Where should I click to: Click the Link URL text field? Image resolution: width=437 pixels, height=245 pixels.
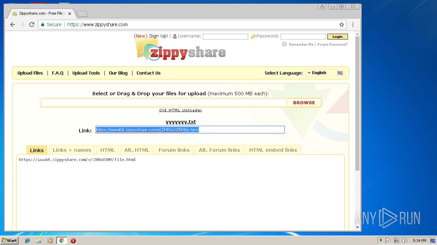(x=190, y=130)
